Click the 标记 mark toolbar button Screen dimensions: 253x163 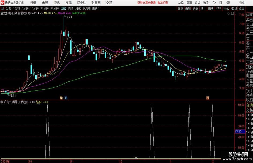[x=226, y=8]
